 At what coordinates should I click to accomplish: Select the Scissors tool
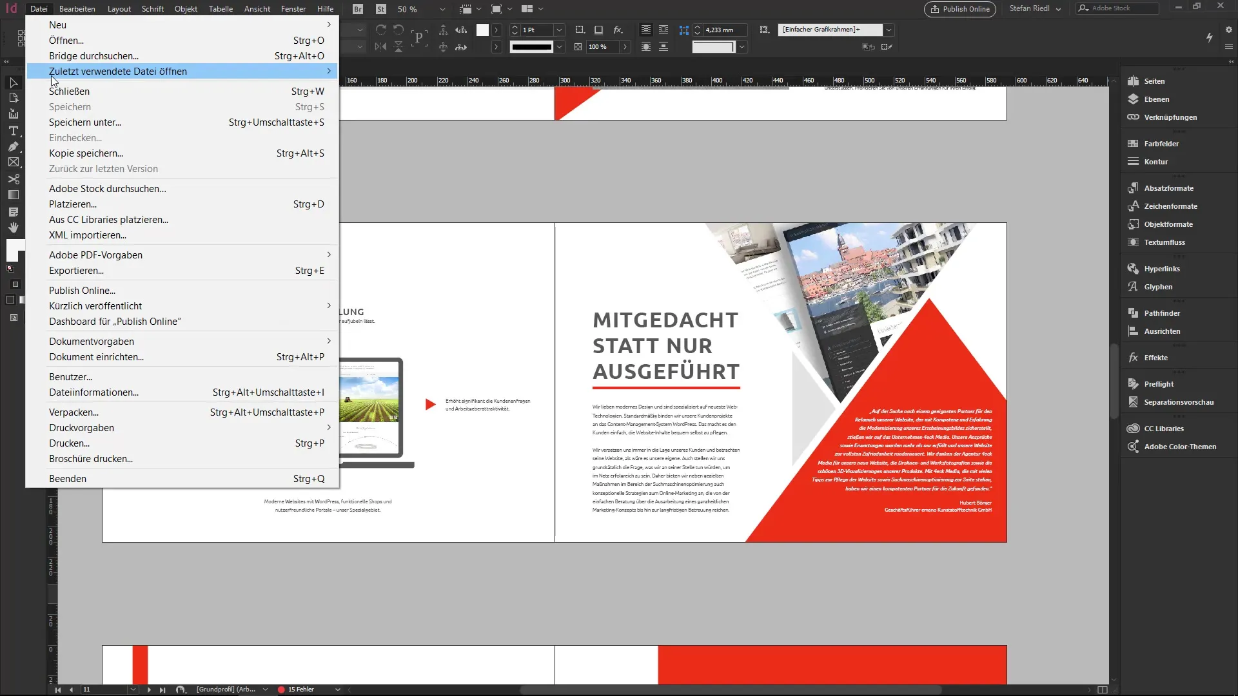[13, 179]
